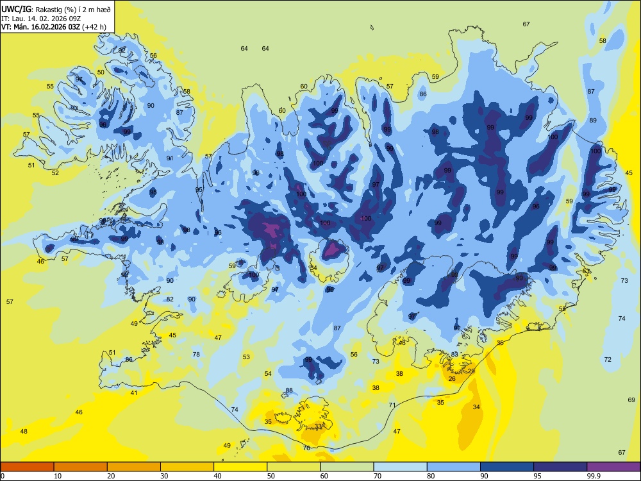This screenshot has width=641, height=481.
Task: Pick the indigo 95–99.9 legend swatch
Action: (x=560, y=467)
